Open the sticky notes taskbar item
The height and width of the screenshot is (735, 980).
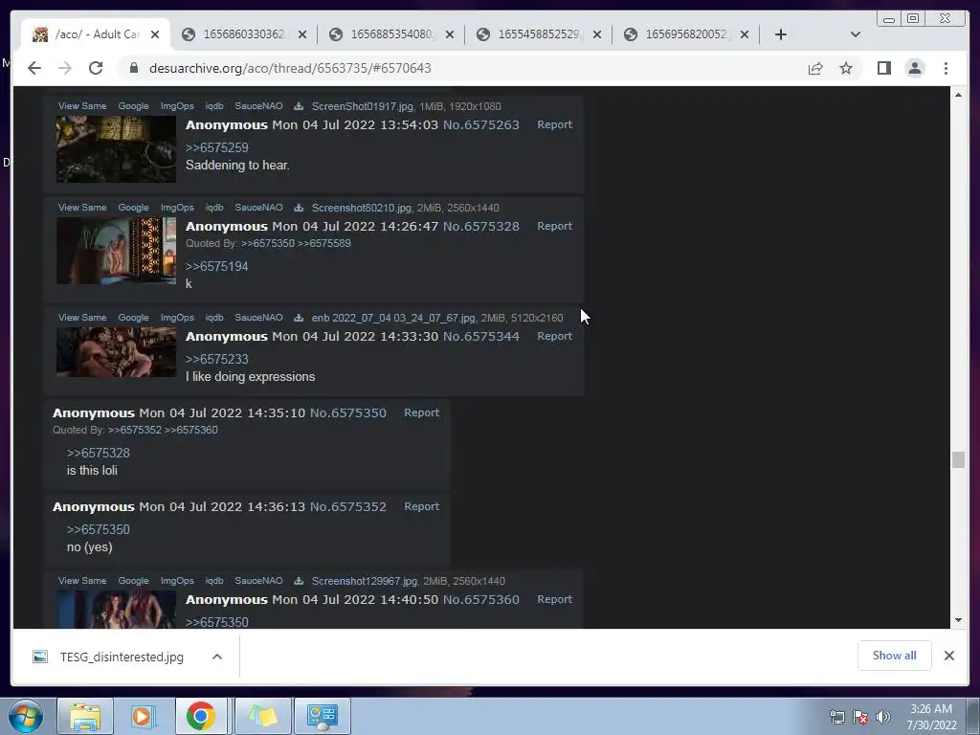[262, 716]
